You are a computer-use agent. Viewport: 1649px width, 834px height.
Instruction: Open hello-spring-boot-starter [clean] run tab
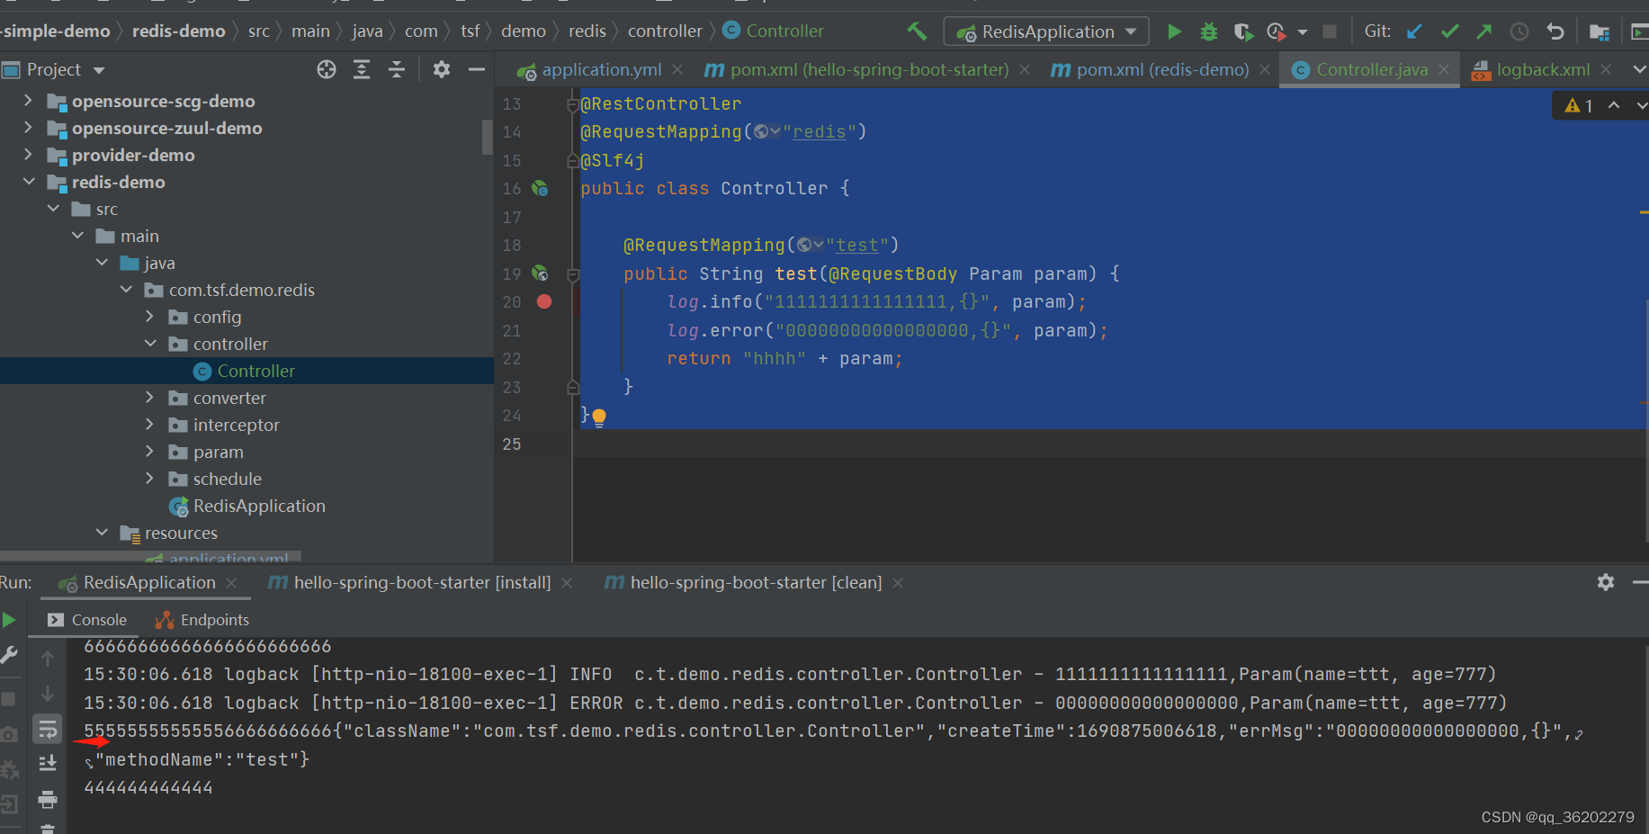pyautogui.click(x=744, y=582)
